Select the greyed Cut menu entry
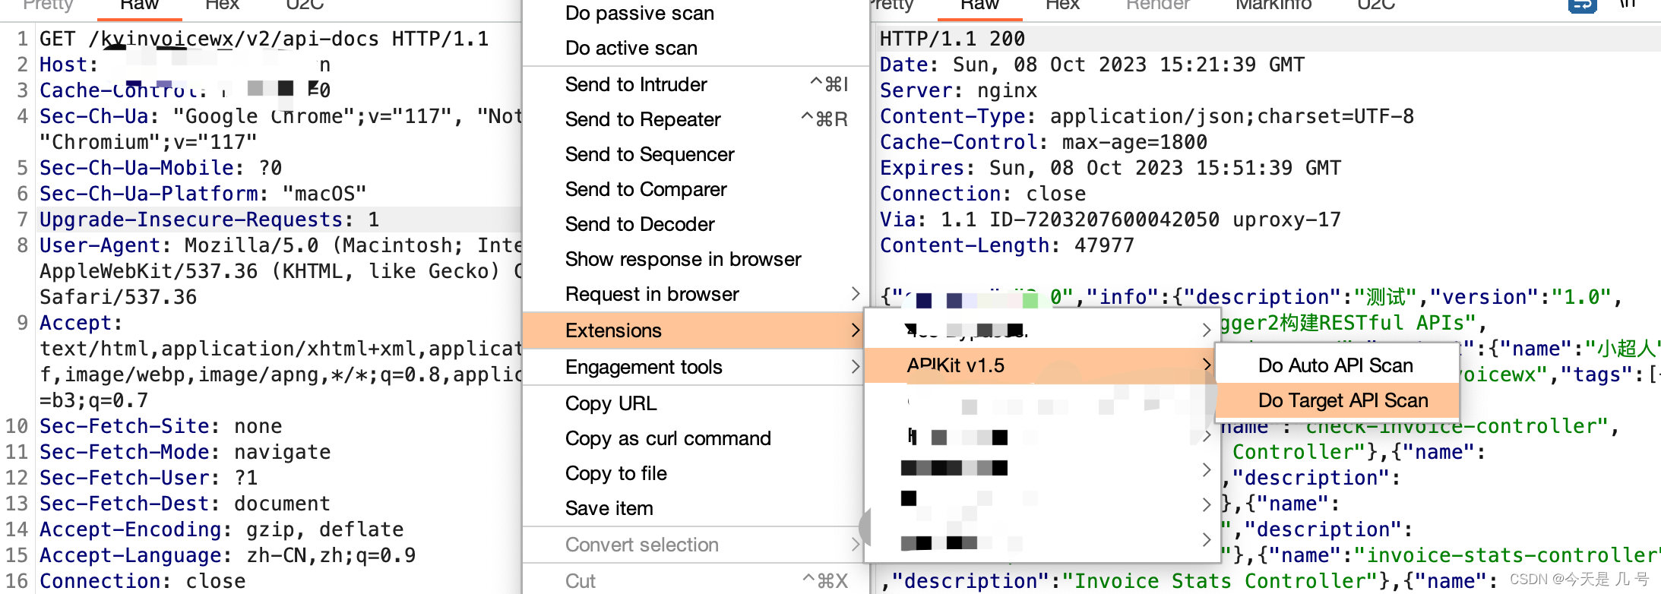Image resolution: width=1661 pixels, height=594 pixels. (581, 581)
